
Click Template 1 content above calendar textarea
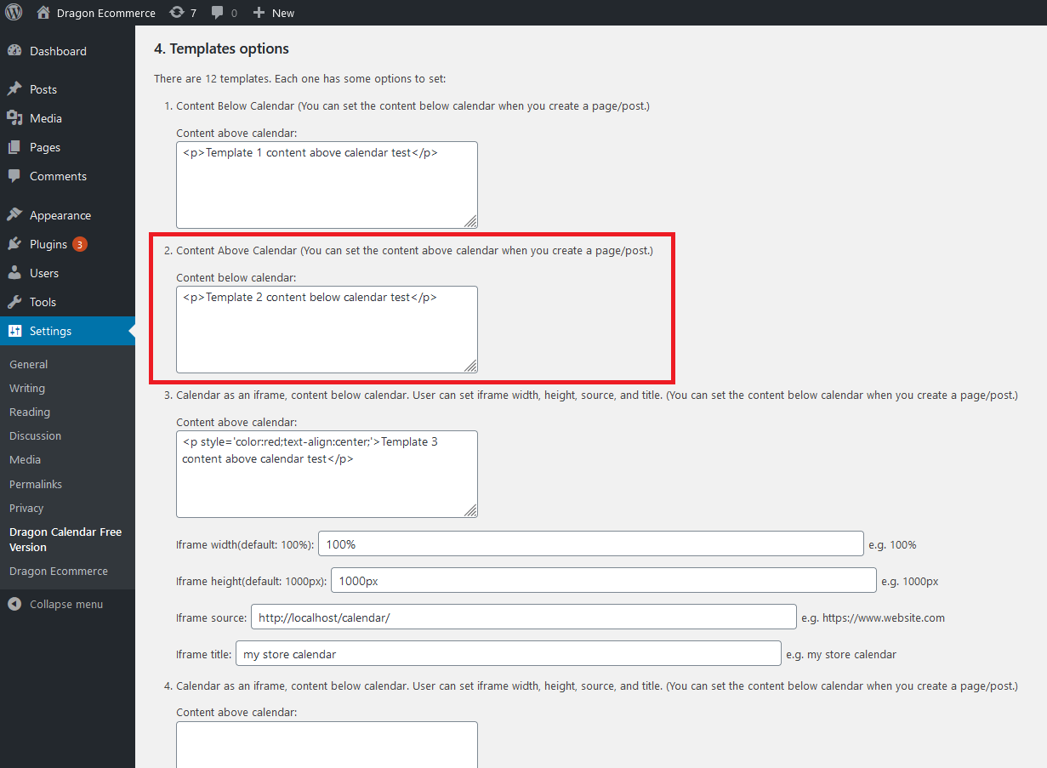[327, 185]
